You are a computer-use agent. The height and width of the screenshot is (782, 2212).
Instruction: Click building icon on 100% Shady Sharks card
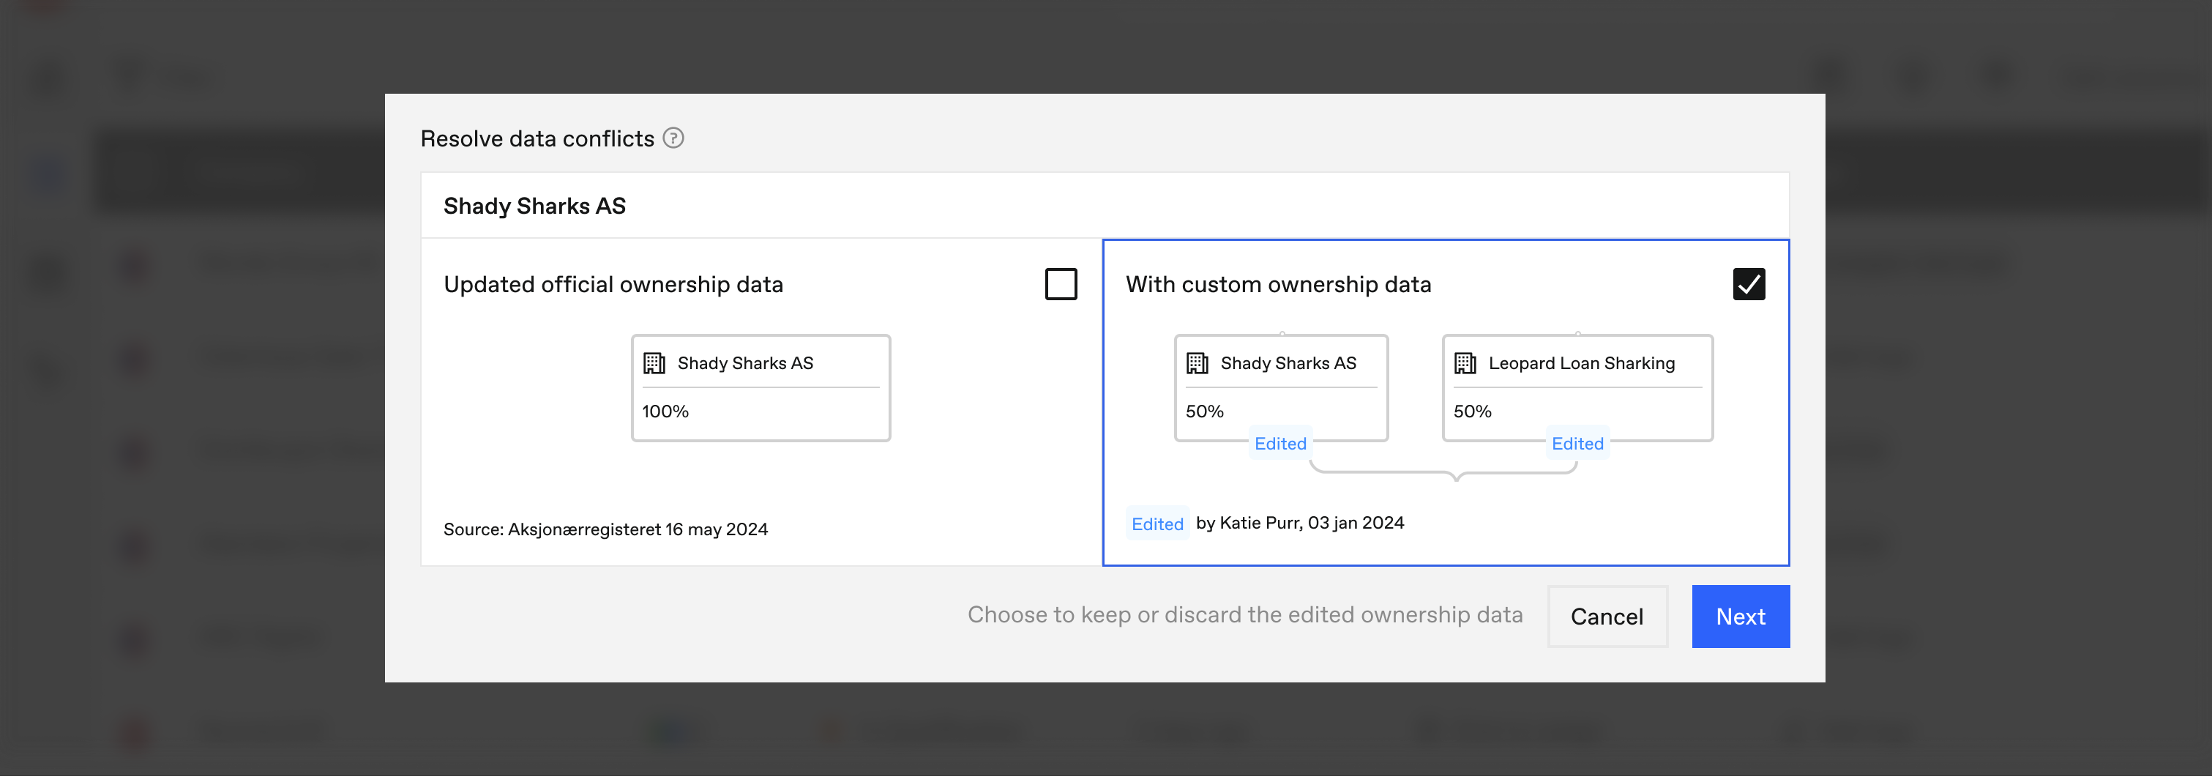coord(654,363)
